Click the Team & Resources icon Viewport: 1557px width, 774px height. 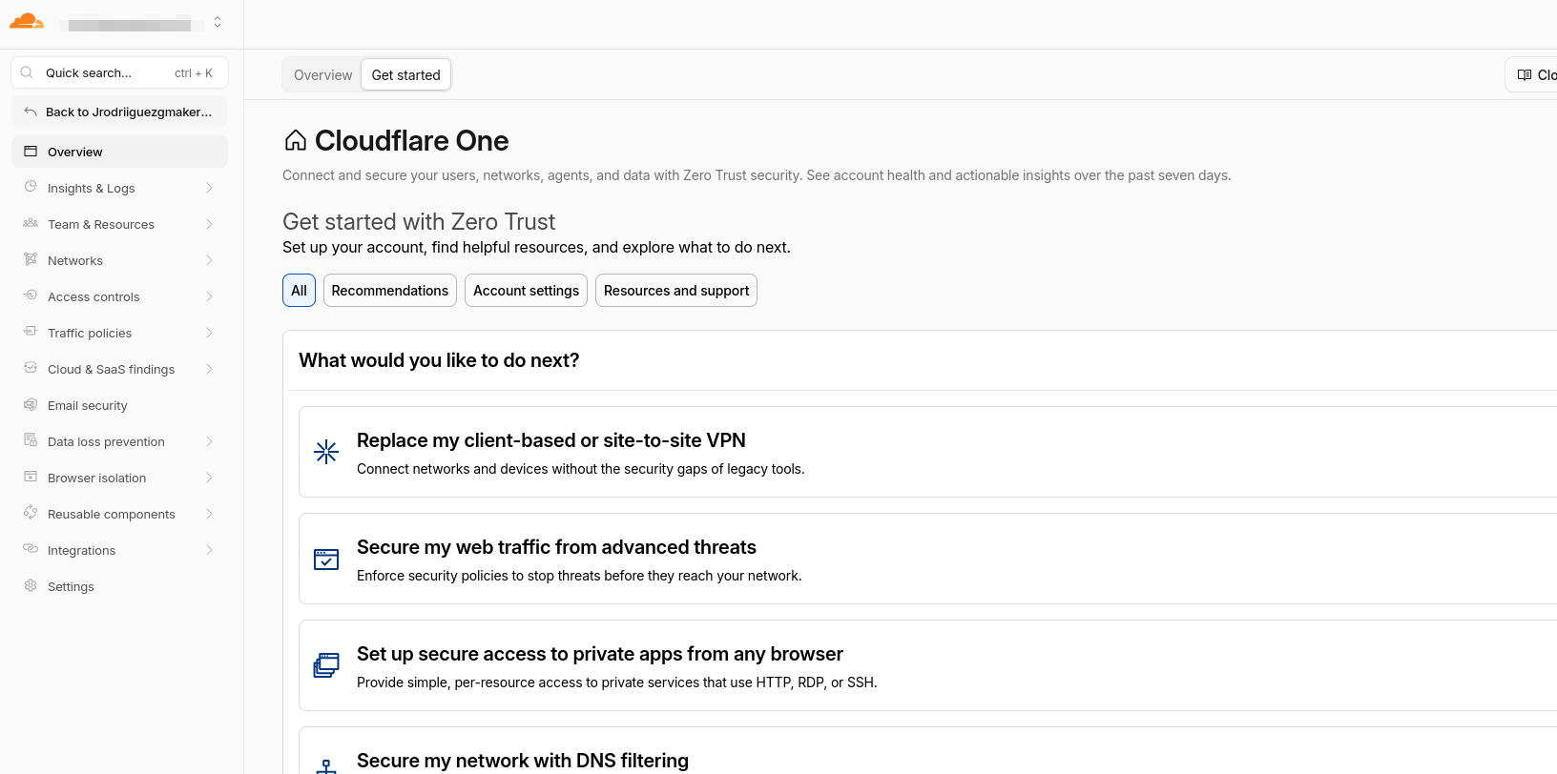[31, 224]
